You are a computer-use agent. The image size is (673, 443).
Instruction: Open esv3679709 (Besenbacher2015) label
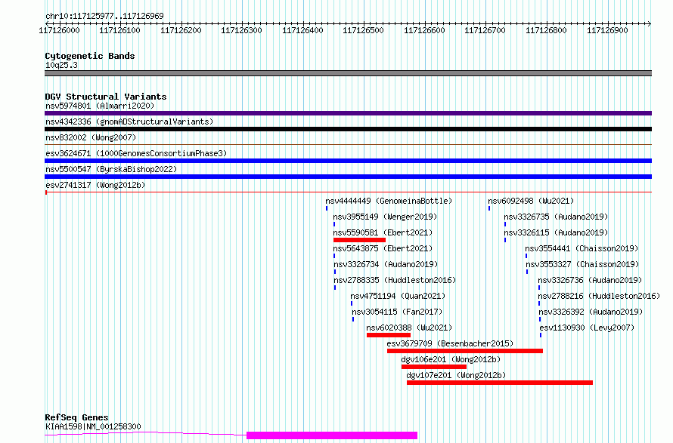(x=450, y=343)
